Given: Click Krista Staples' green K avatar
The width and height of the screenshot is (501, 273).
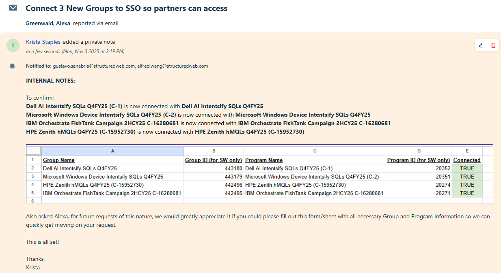Looking at the screenshot, I should tap(13, 45).
